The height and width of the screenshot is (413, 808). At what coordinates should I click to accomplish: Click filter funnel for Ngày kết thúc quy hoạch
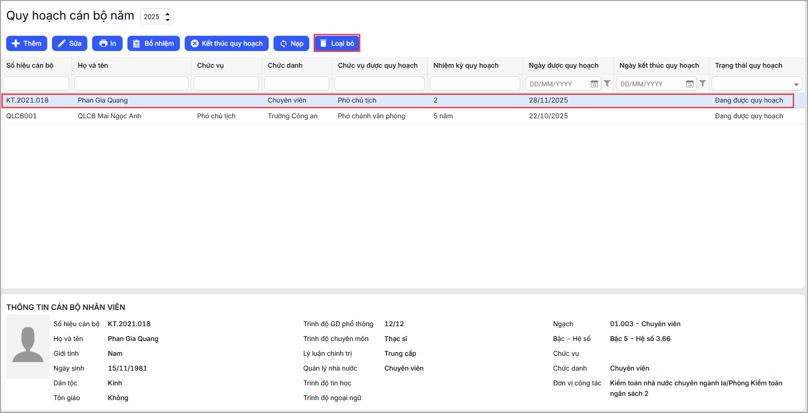click(x=703, y=83)
